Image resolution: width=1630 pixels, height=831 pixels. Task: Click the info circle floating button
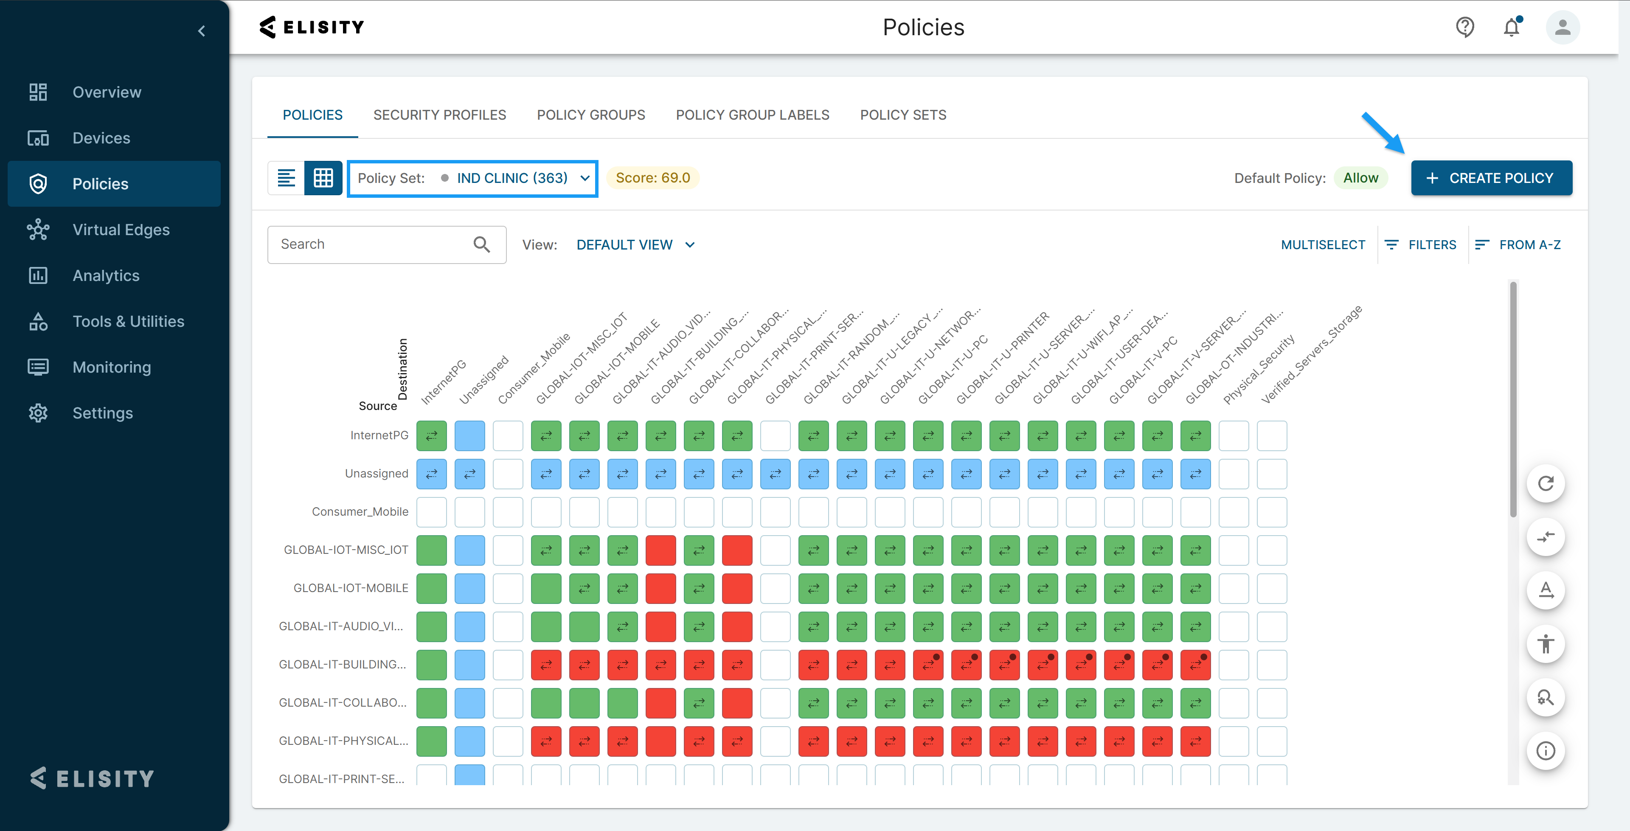click(x=1545, y=751)
